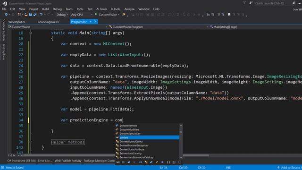Open the Team menu
This screenshot has height=170, width=302.
69,9
